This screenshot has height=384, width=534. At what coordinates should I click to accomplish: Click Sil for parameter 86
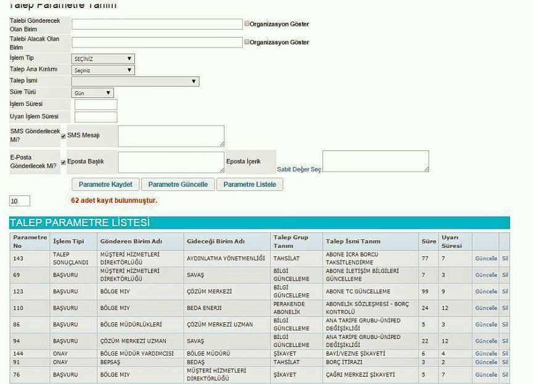(x=505, y=324)
